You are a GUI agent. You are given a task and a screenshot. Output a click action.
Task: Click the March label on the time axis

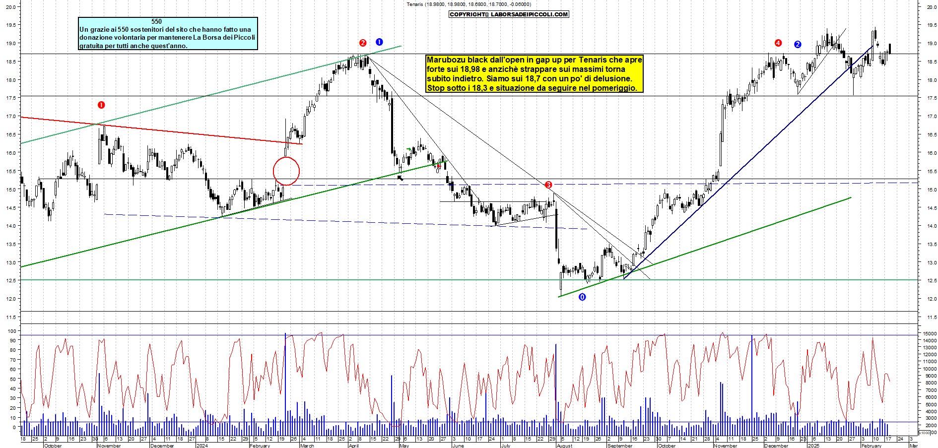coord(307,446)
